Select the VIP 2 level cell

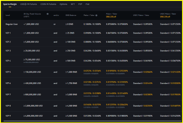(8, 42)
